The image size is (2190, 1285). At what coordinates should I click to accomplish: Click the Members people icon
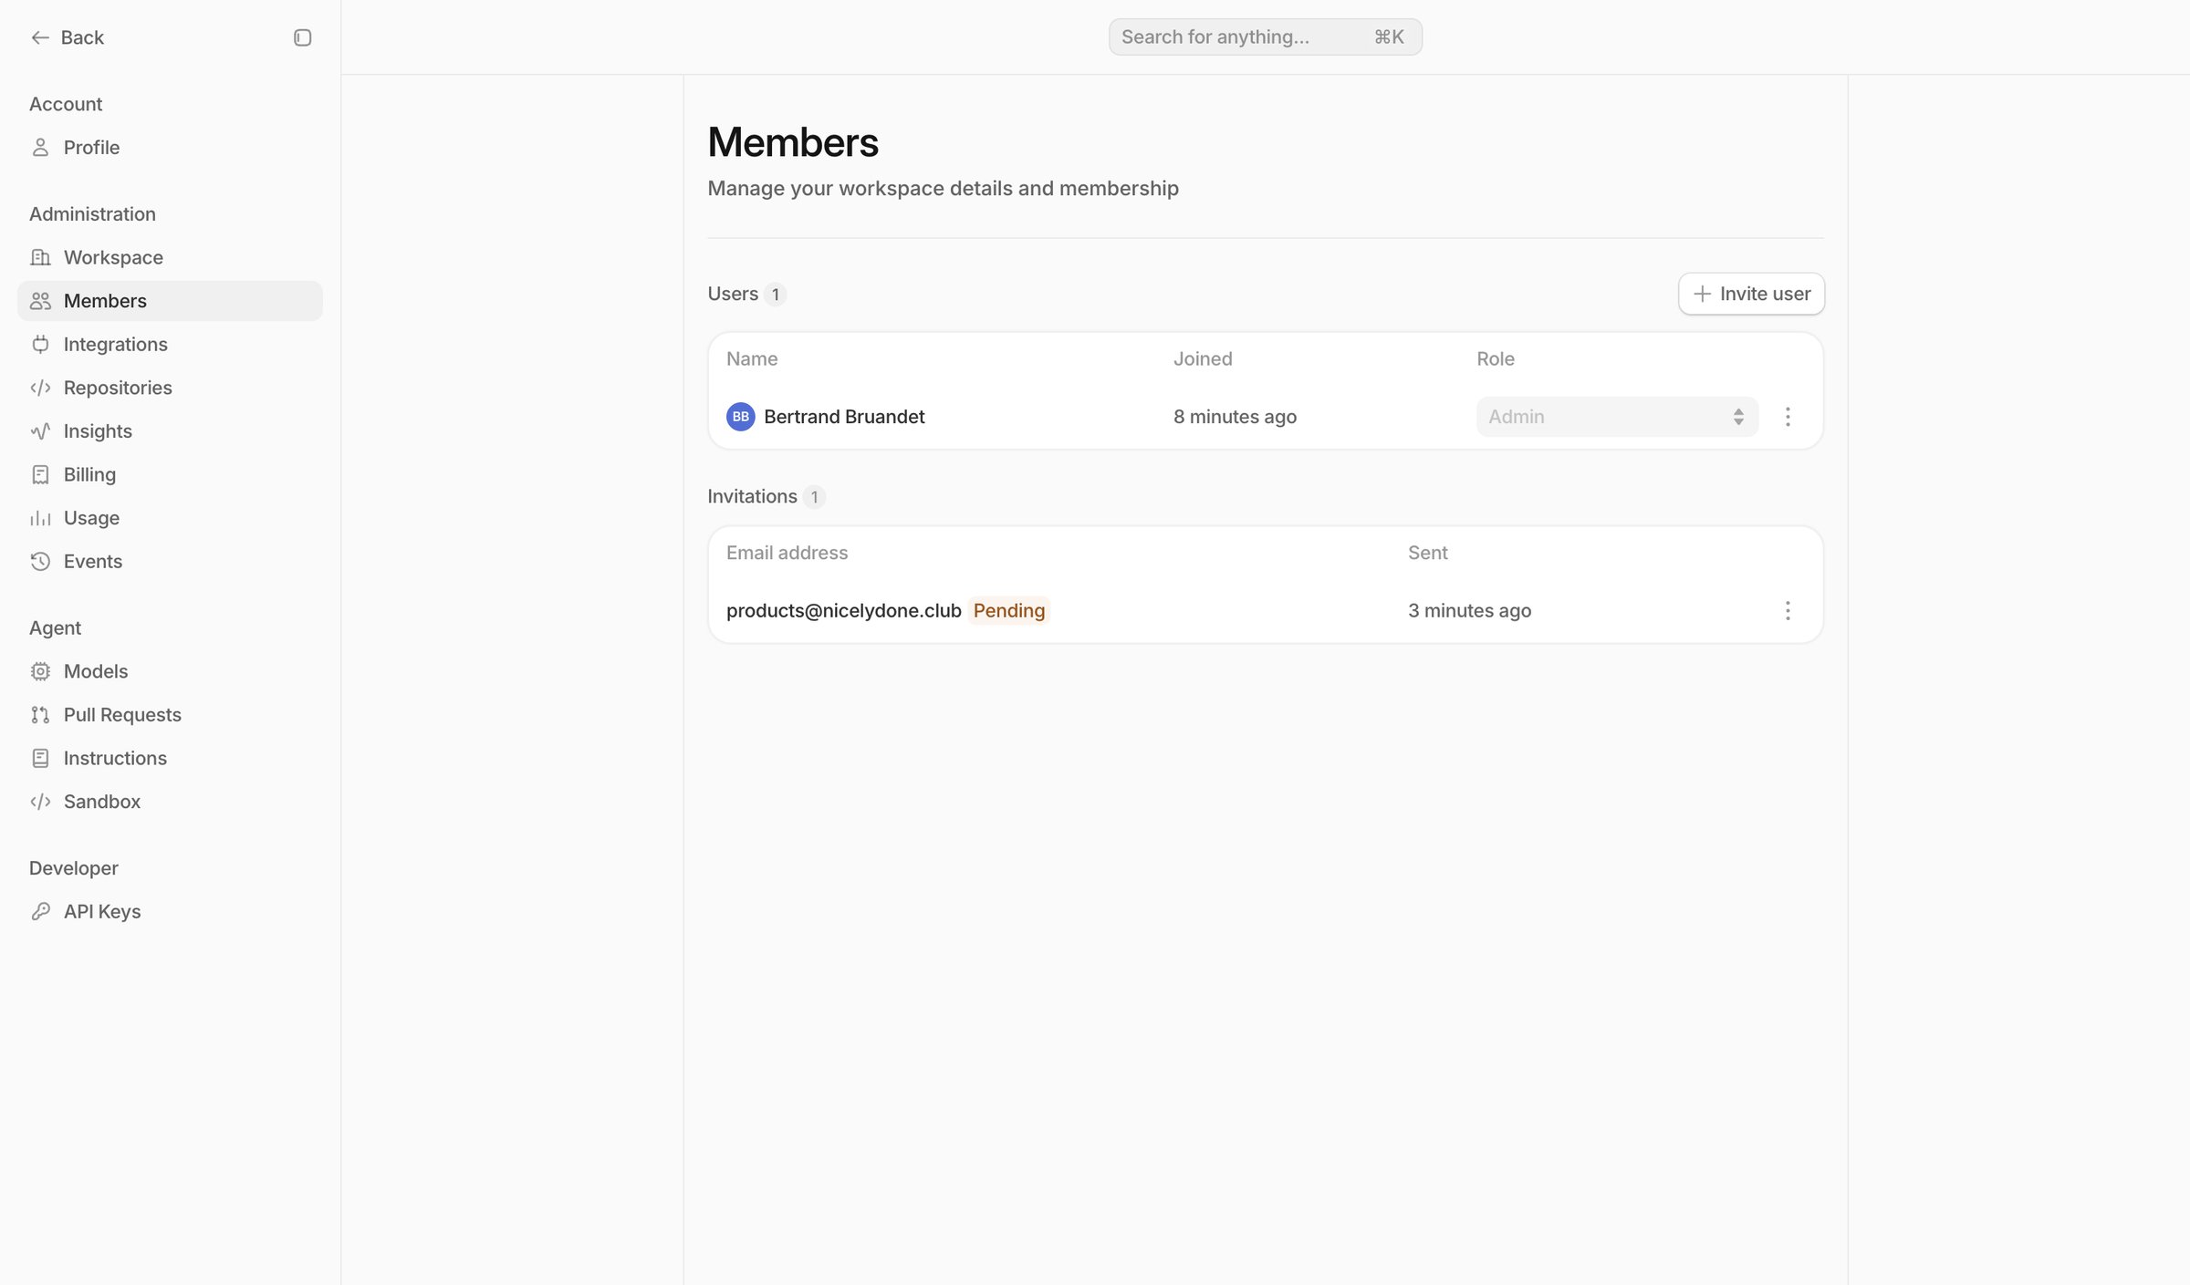pyautogui.click(x=40, y=301)
